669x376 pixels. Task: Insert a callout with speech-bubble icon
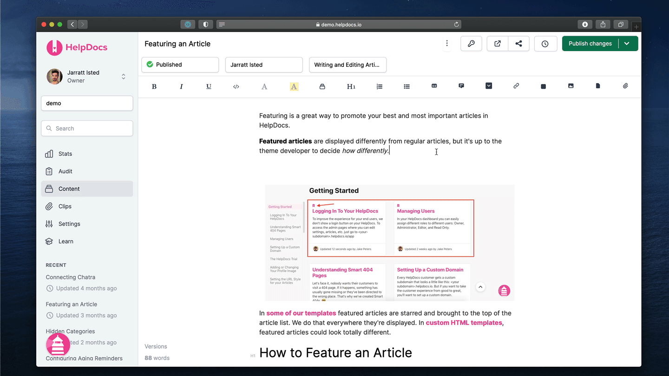pos(461,86)
